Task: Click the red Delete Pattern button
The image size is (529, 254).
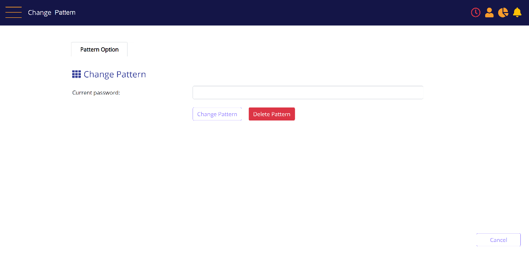Action: pos(271,114)
